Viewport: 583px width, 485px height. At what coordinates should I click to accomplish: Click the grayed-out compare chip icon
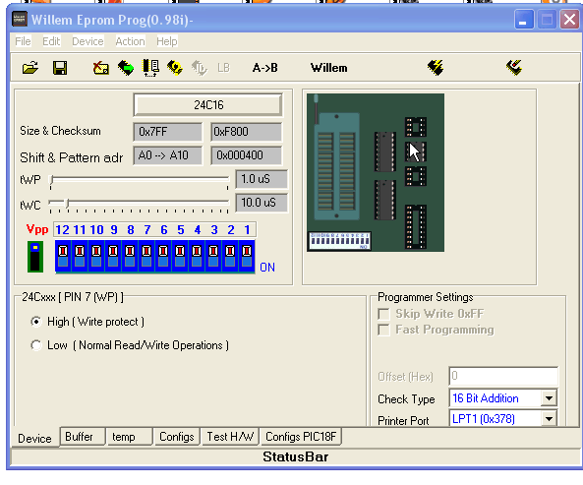(x=199, y=68)
